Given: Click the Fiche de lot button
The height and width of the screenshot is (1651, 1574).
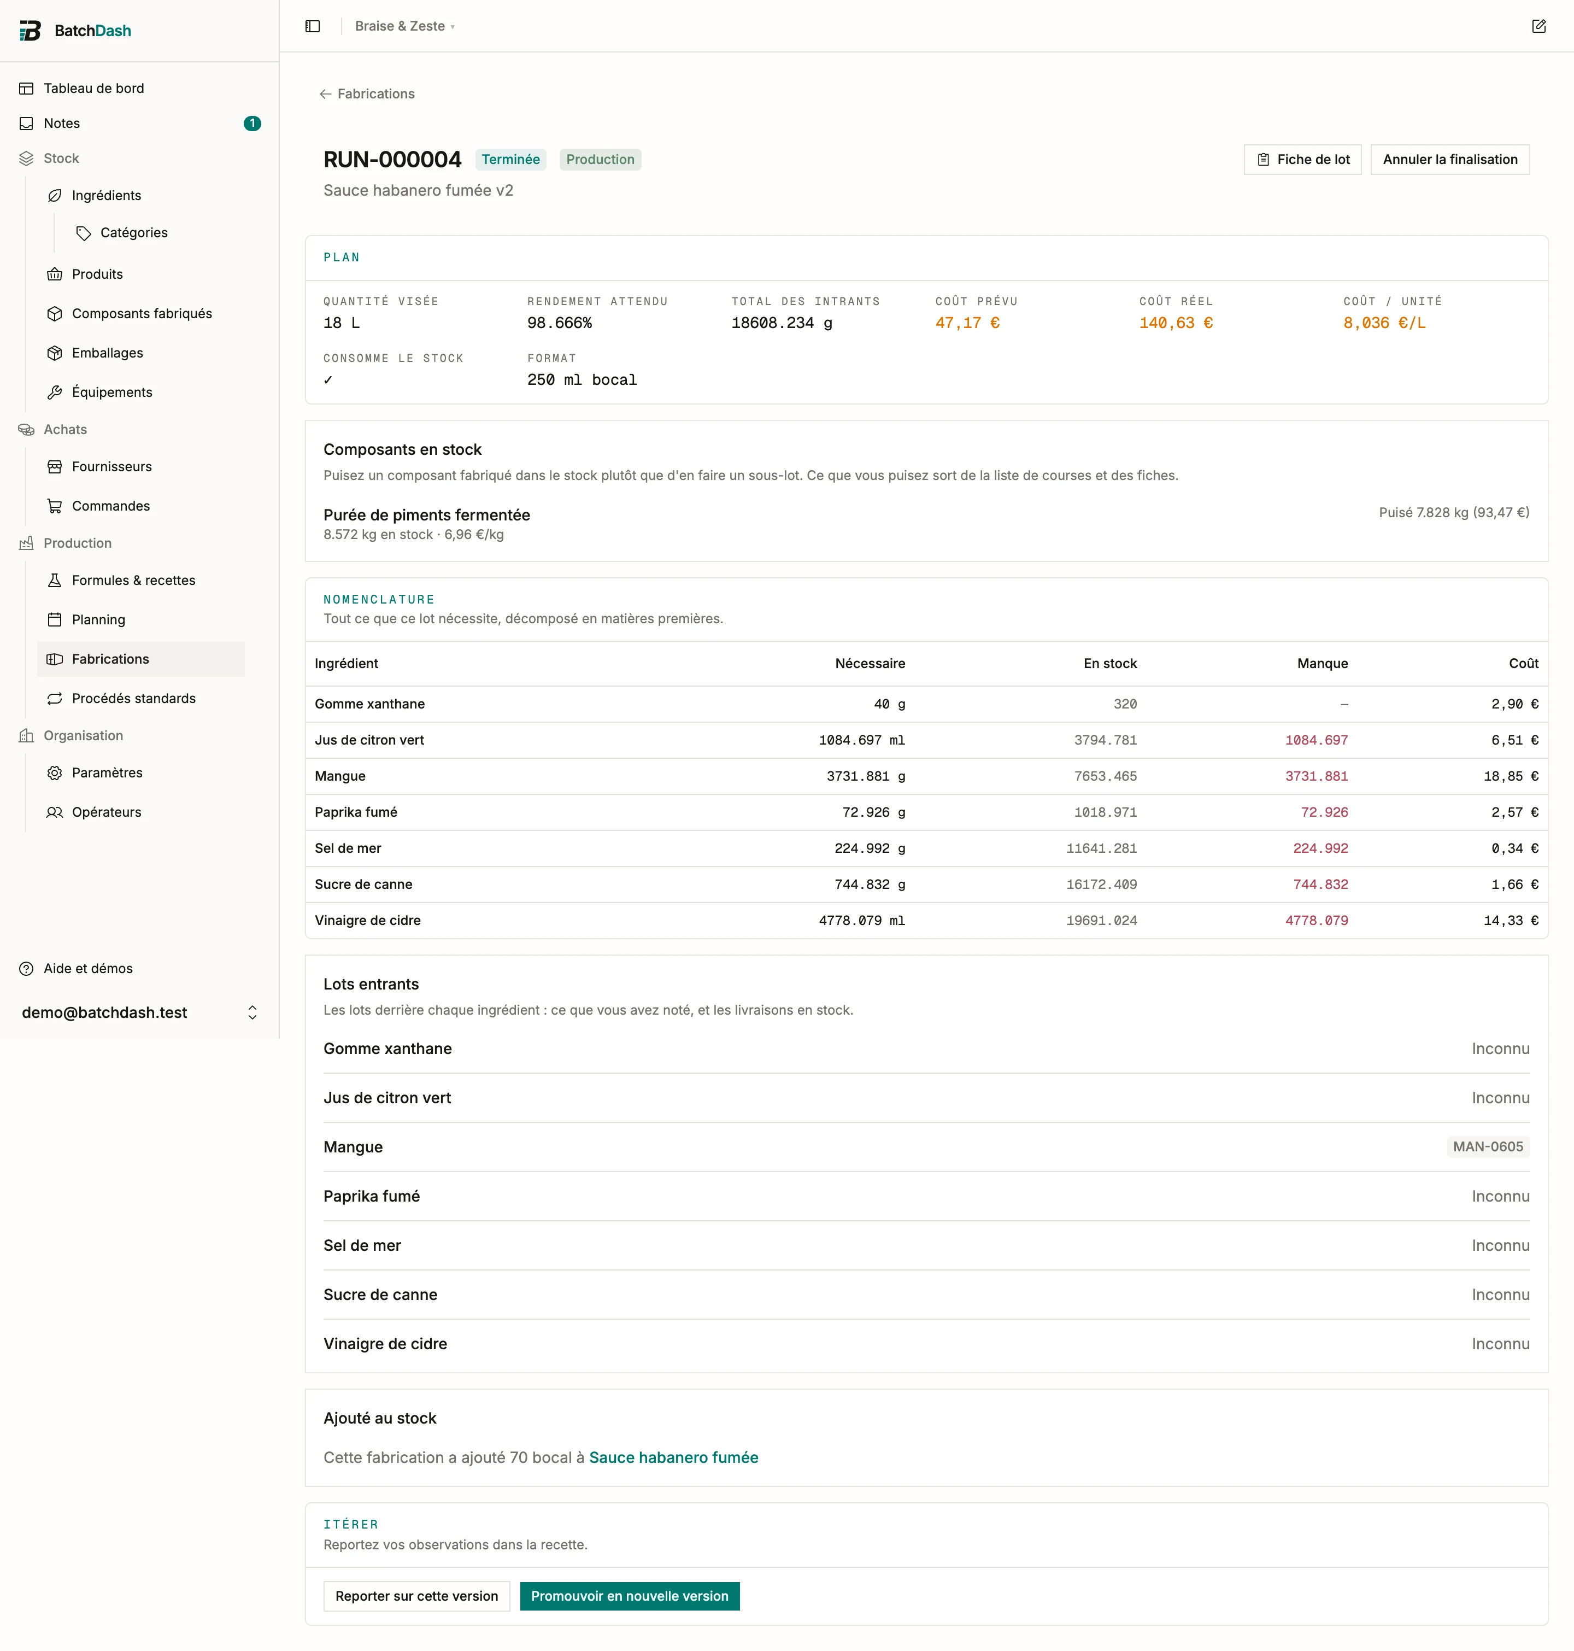Looking at the screenshot, I should click(x=1302, y=160).
